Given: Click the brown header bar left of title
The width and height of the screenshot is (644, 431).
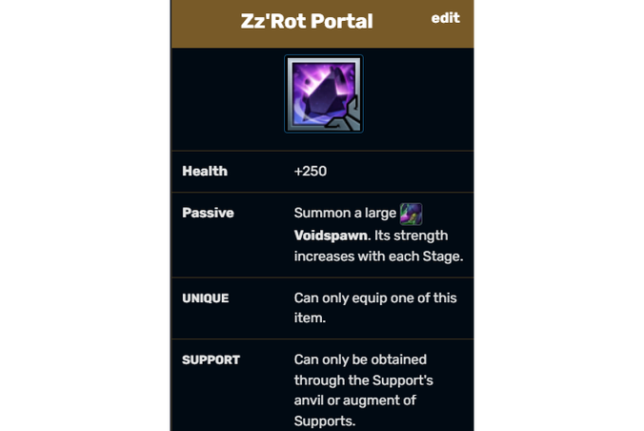Looking at the screenshot, I should click(206, 24).
